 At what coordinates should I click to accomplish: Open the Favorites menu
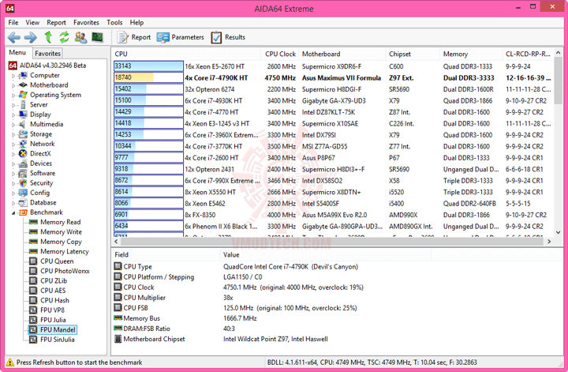point(86,22)
